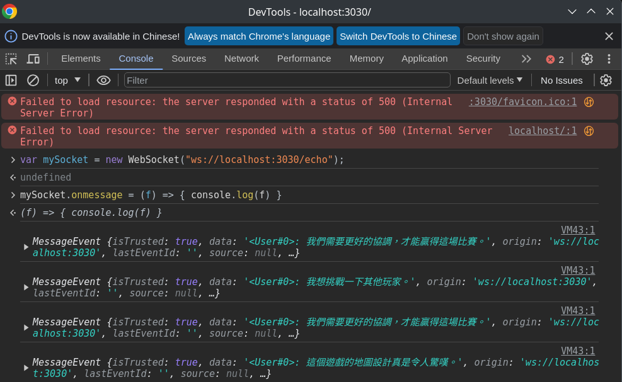The image size is (622, 382).
Task: Expand the MessageEvent with 我想挑戰一下其他玩家
Action: pyautogui.click(x=26, y=288)
